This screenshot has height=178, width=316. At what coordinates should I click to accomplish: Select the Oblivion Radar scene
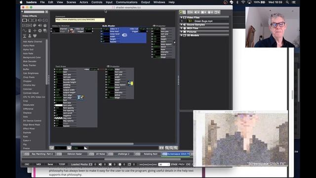(72, 154)
